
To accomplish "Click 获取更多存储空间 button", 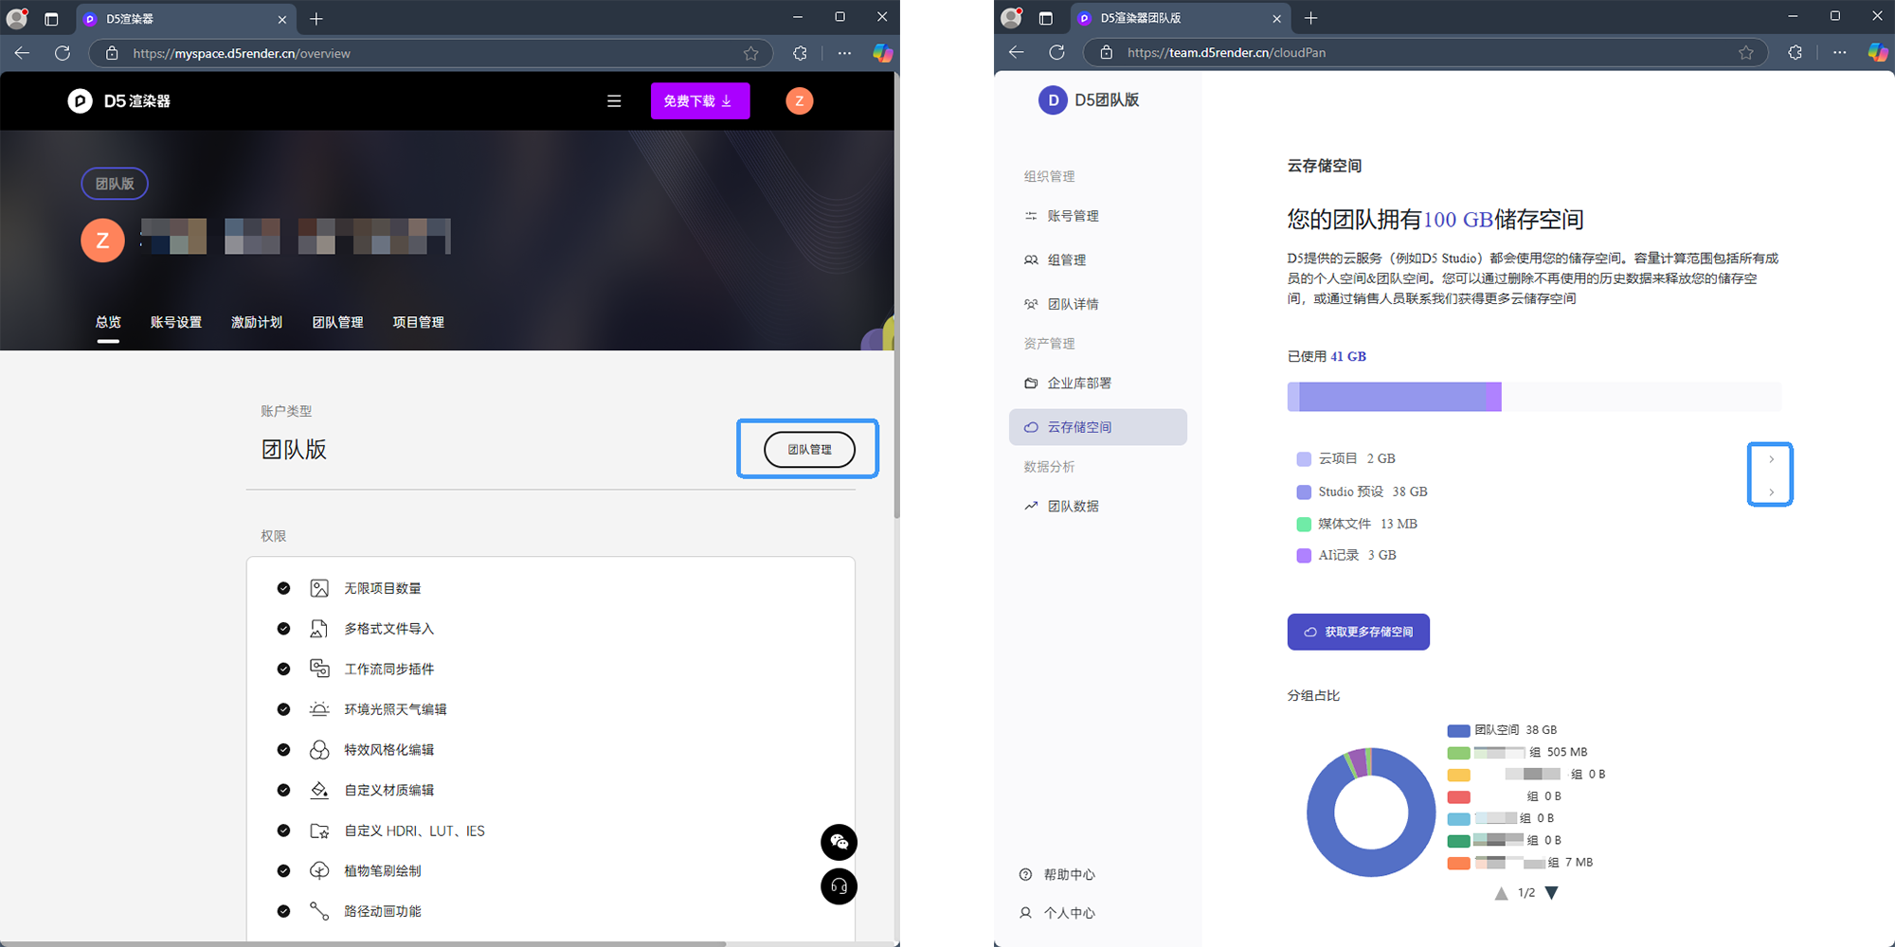I will click(x=1358, y=632).
